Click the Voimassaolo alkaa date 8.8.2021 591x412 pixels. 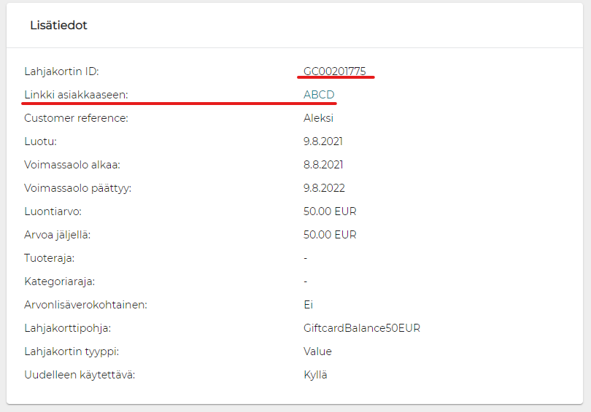click(x=322, y=165)
